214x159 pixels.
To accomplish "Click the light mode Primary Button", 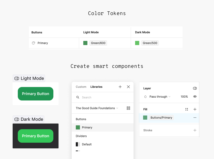I will point(36,94).
